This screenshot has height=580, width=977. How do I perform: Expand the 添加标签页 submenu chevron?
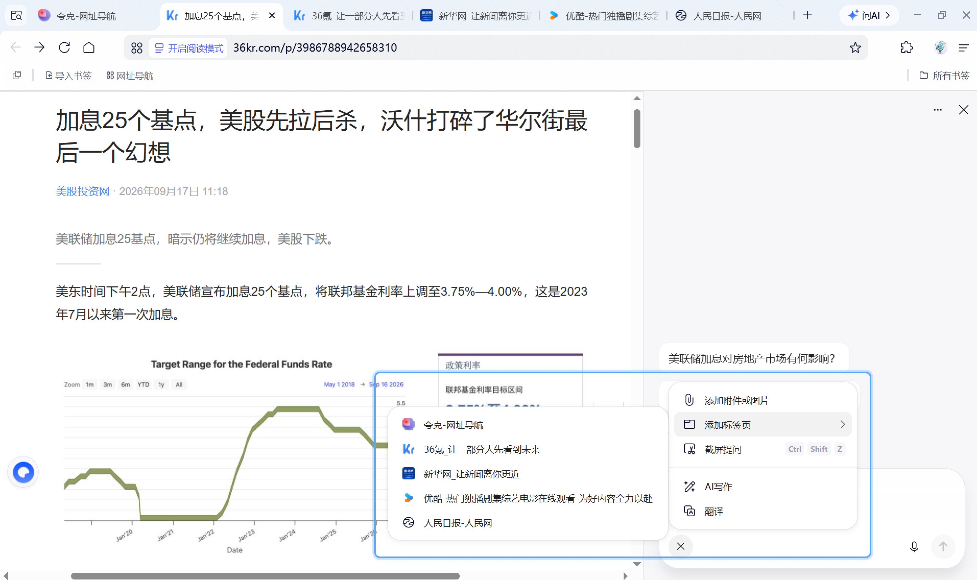click(x=842, y=425)
